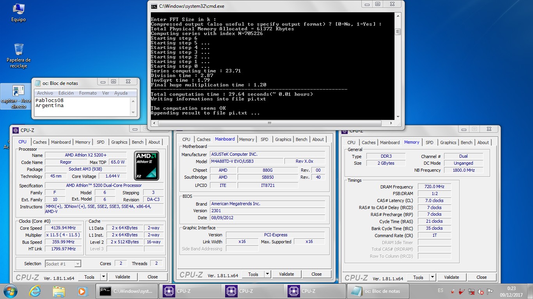Viewport: 533px width, 299px height.
Task: Click the cmd horizontal scrollbar thumb
Action: 269,123
